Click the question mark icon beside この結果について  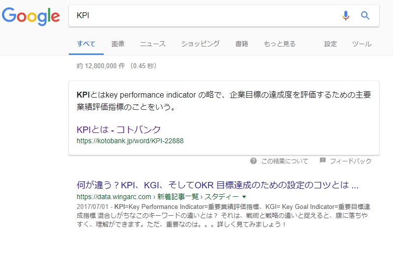point(253,161)
